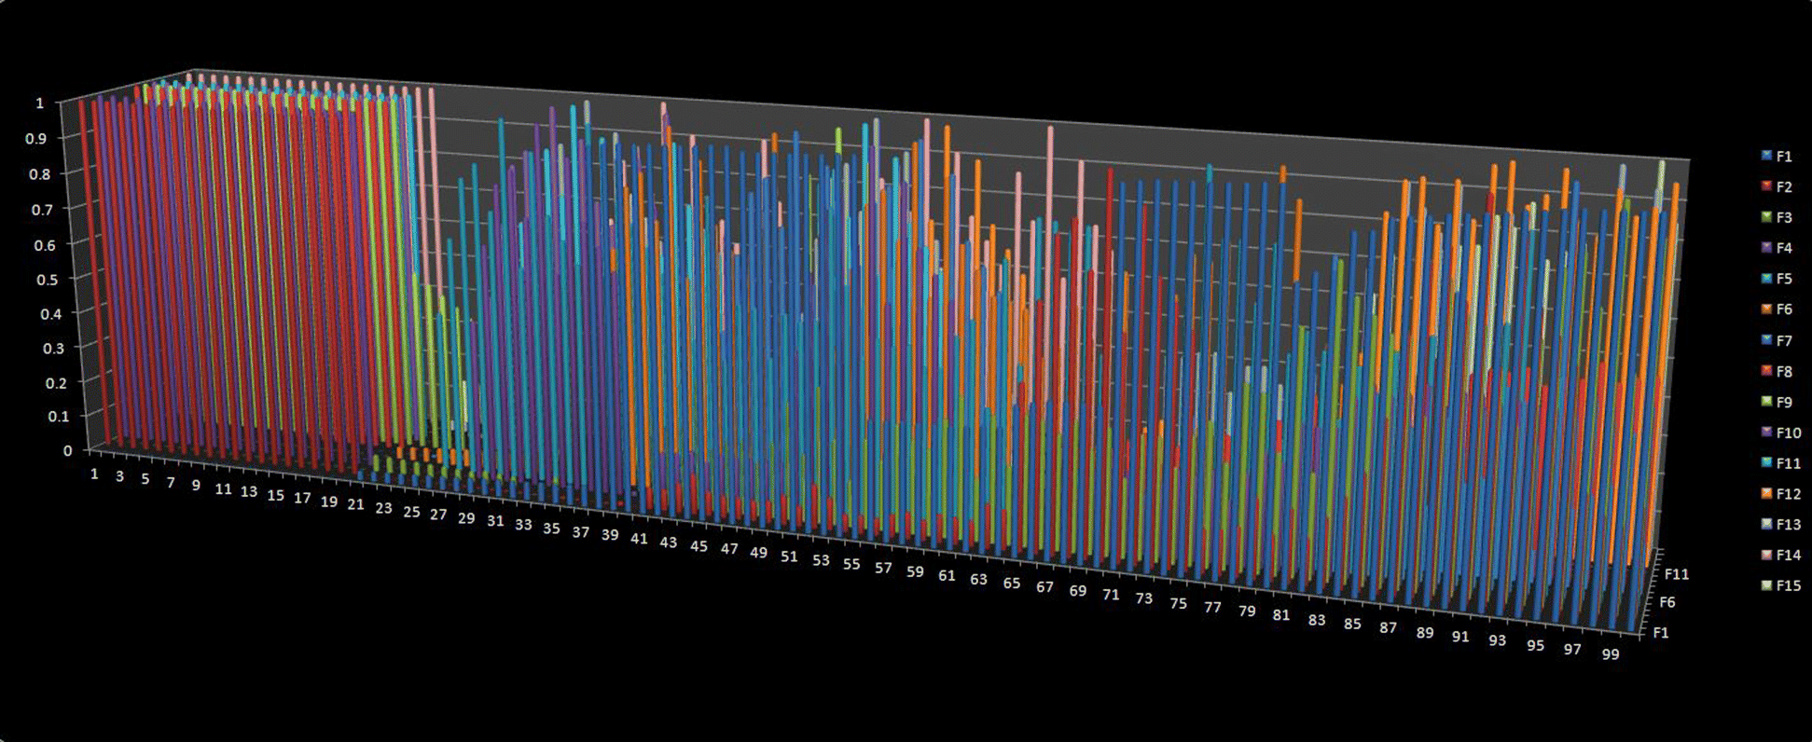Select the F6 legend entry in the legend list

pos(1777,309)
